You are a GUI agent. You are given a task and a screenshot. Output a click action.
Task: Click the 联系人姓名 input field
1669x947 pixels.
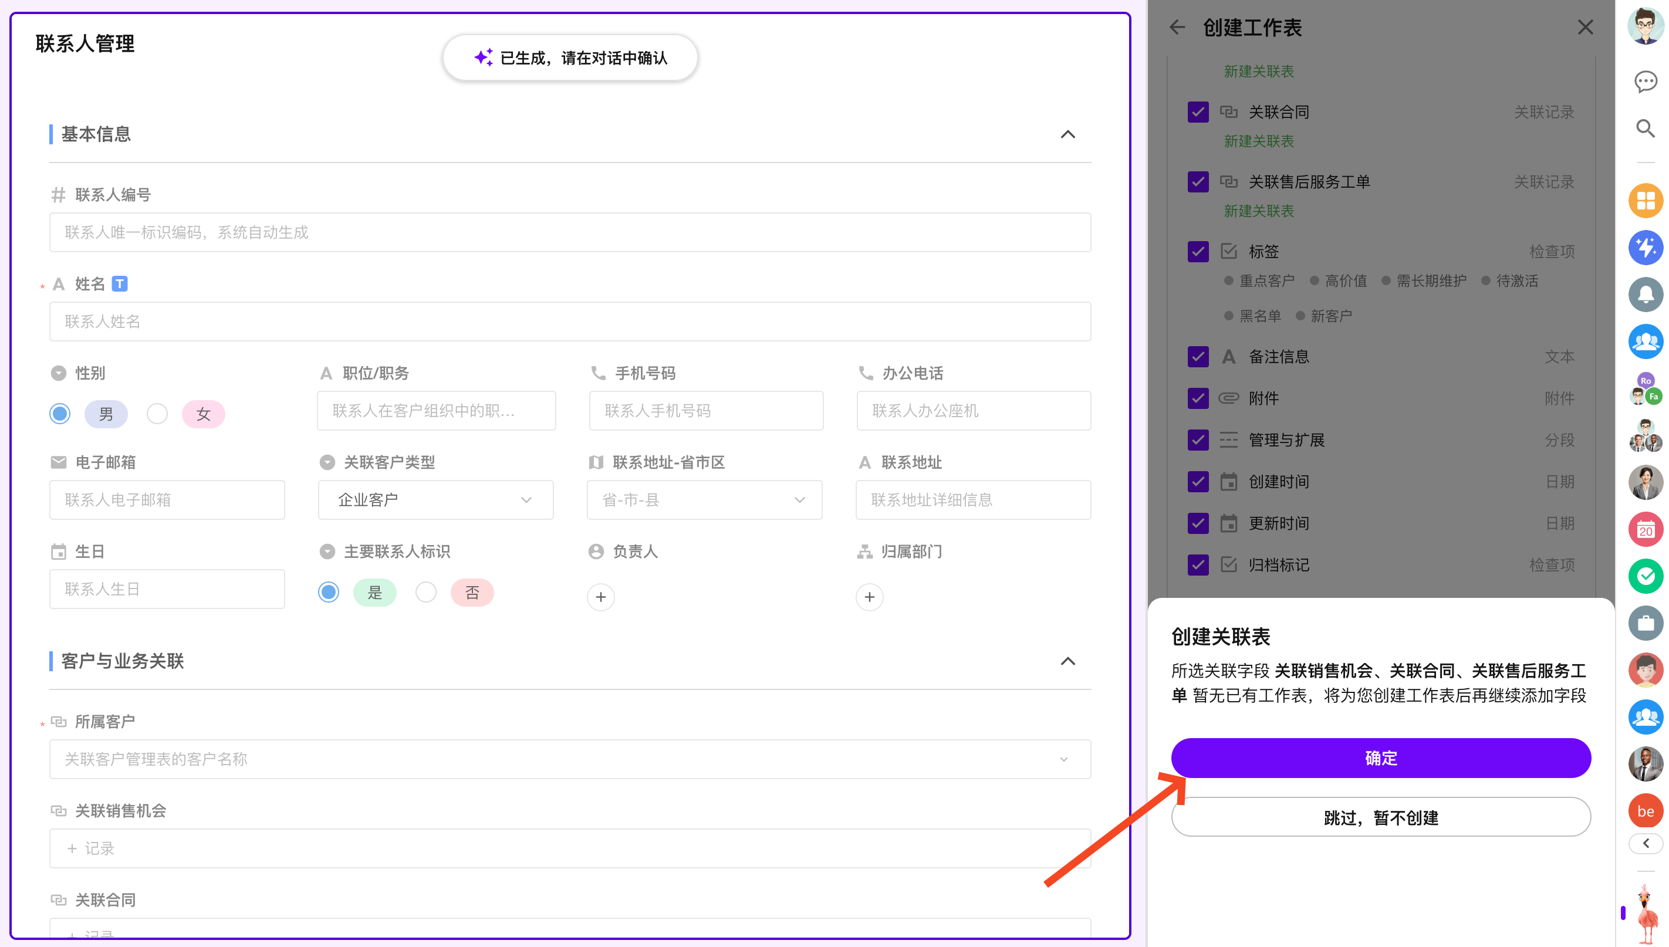click(570, 322)
